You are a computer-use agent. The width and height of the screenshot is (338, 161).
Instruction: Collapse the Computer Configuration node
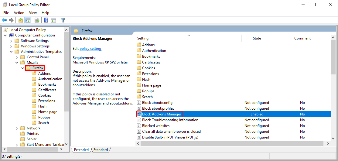5,35
